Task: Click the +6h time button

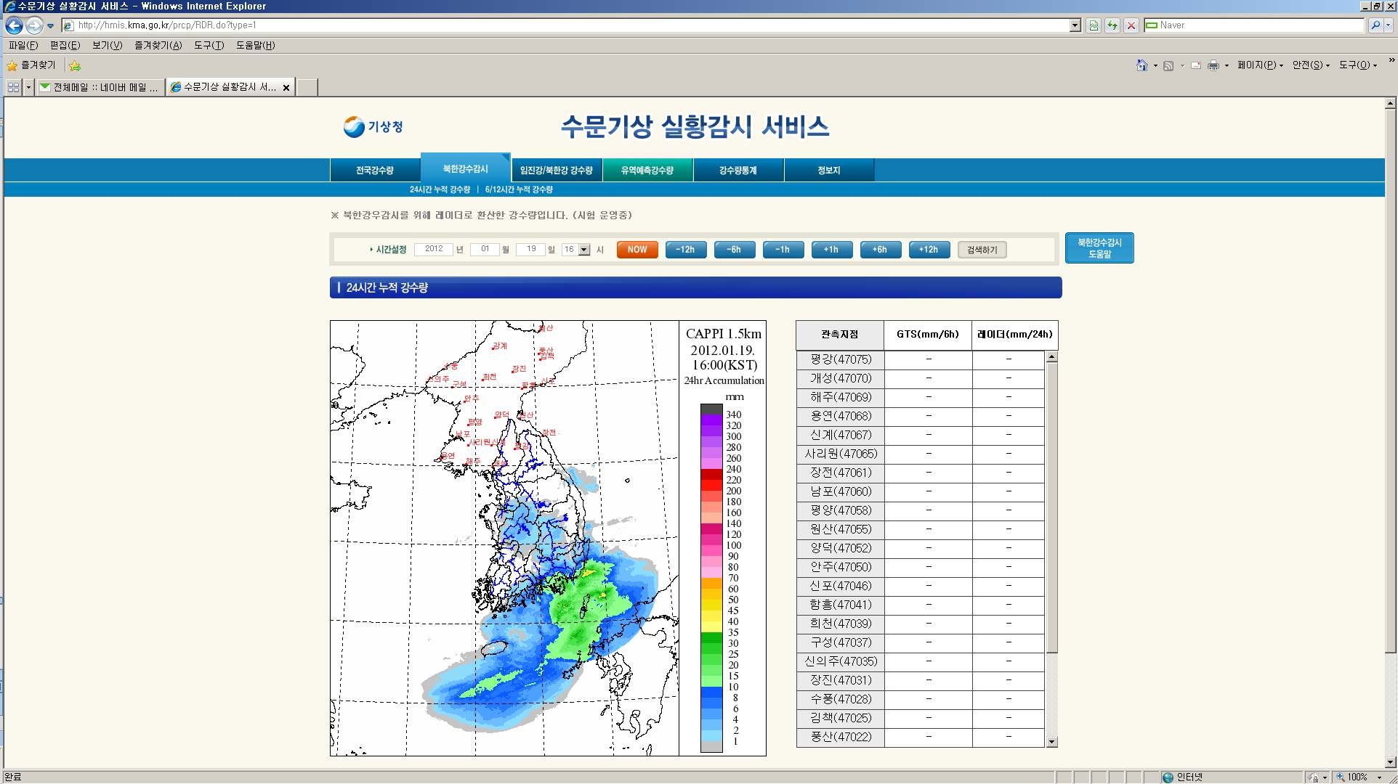Action: 880,250
